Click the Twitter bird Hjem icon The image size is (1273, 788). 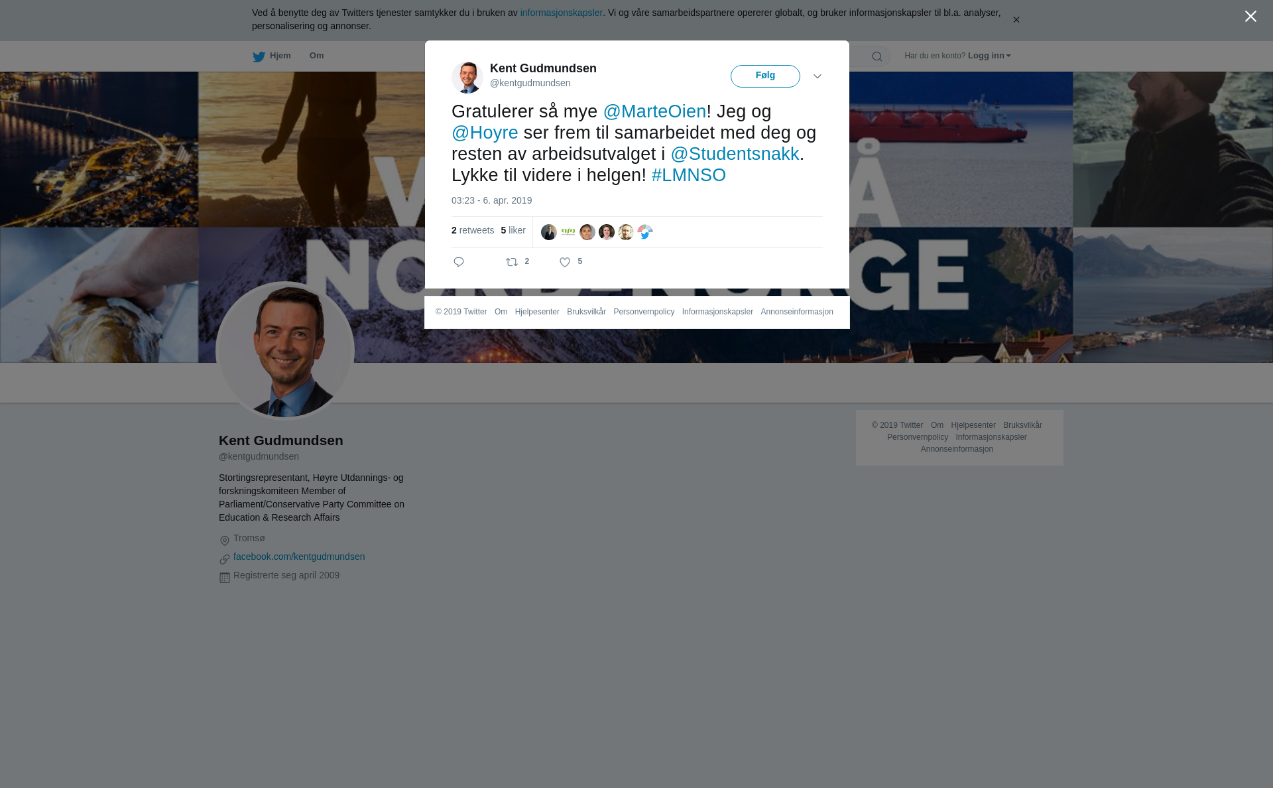(259, 56)
